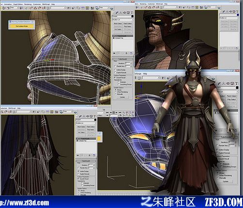
Task: Open Schematic View icon in helmet wireframe window
Action: click(87, 8)
